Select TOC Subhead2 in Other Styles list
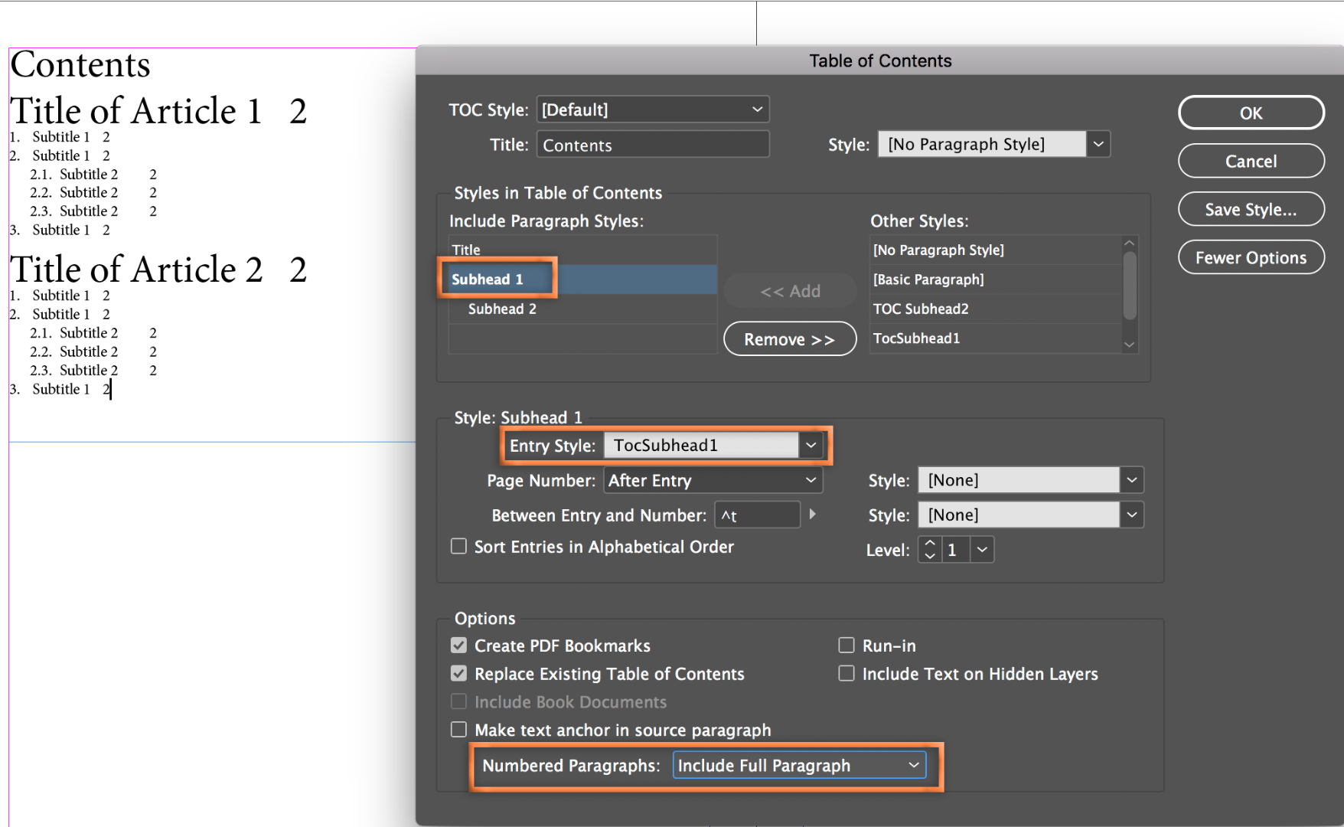1344x827 pixels. 921,309
